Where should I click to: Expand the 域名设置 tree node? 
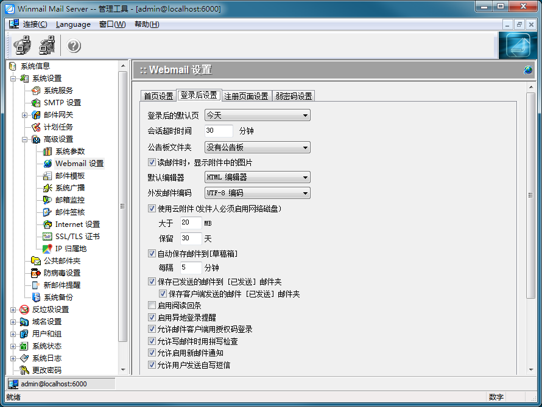click(13, 321)
